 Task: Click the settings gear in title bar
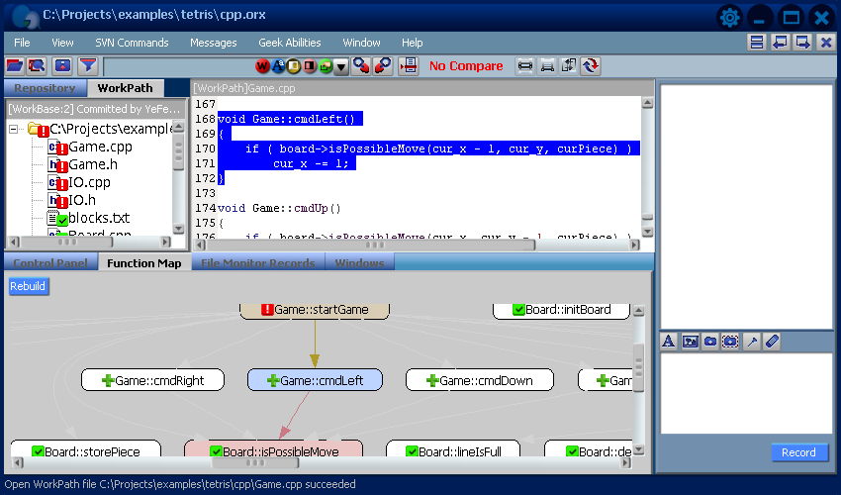(x=730, y=18)
